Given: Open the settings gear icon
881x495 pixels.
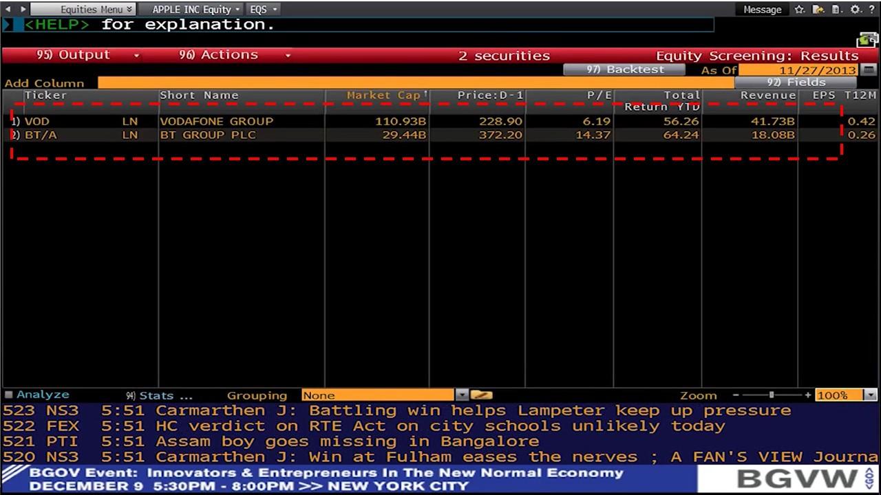Looking at the screenshot, I should tap(856, 10).
